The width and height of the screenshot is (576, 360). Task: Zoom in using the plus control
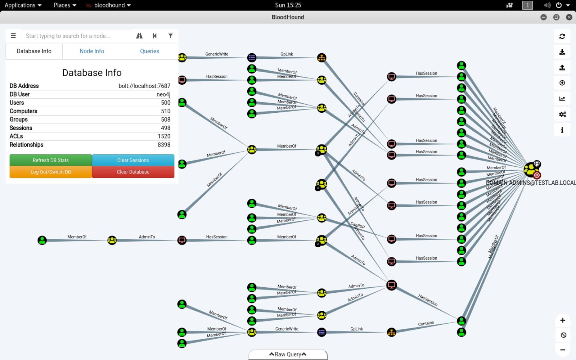pyautogui.click(x=563, y=320)
